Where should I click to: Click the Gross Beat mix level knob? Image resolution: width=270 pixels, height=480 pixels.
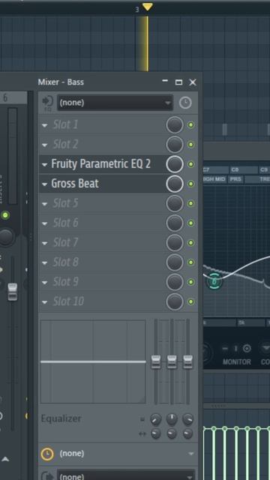(x=175, y=184)
